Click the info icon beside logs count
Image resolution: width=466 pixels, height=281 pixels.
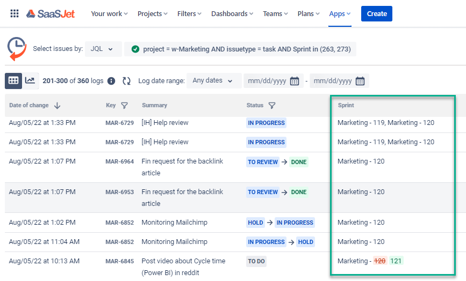[111, 81]
